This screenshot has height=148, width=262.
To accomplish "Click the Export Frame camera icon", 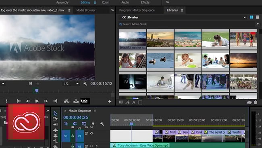I will 85,101.
